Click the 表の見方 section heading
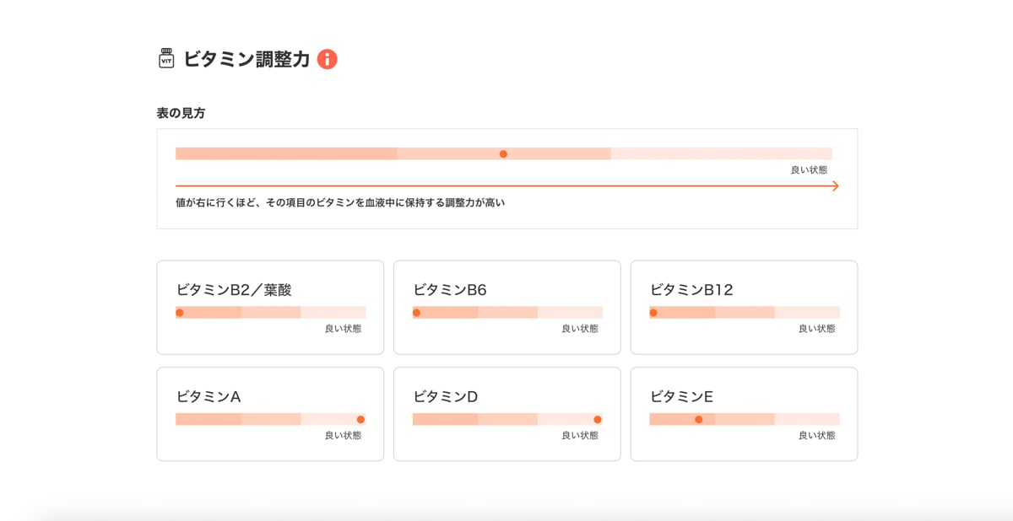This screenshot has width=1013, height=521. click(181, 113)
